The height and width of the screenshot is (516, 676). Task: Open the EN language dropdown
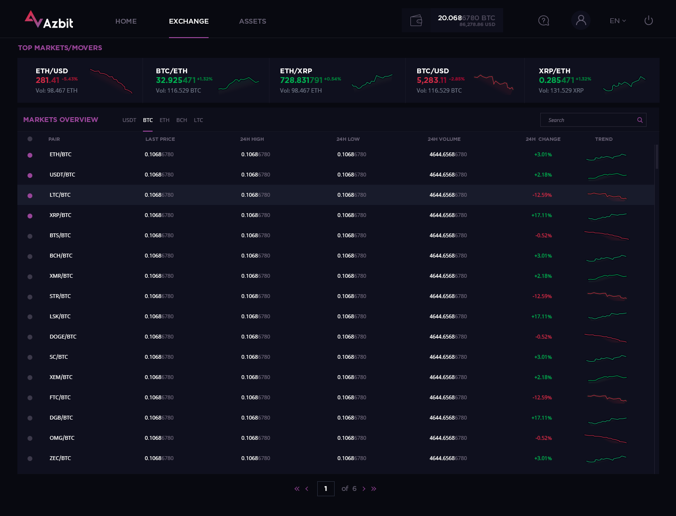click(x=618, y=21)
